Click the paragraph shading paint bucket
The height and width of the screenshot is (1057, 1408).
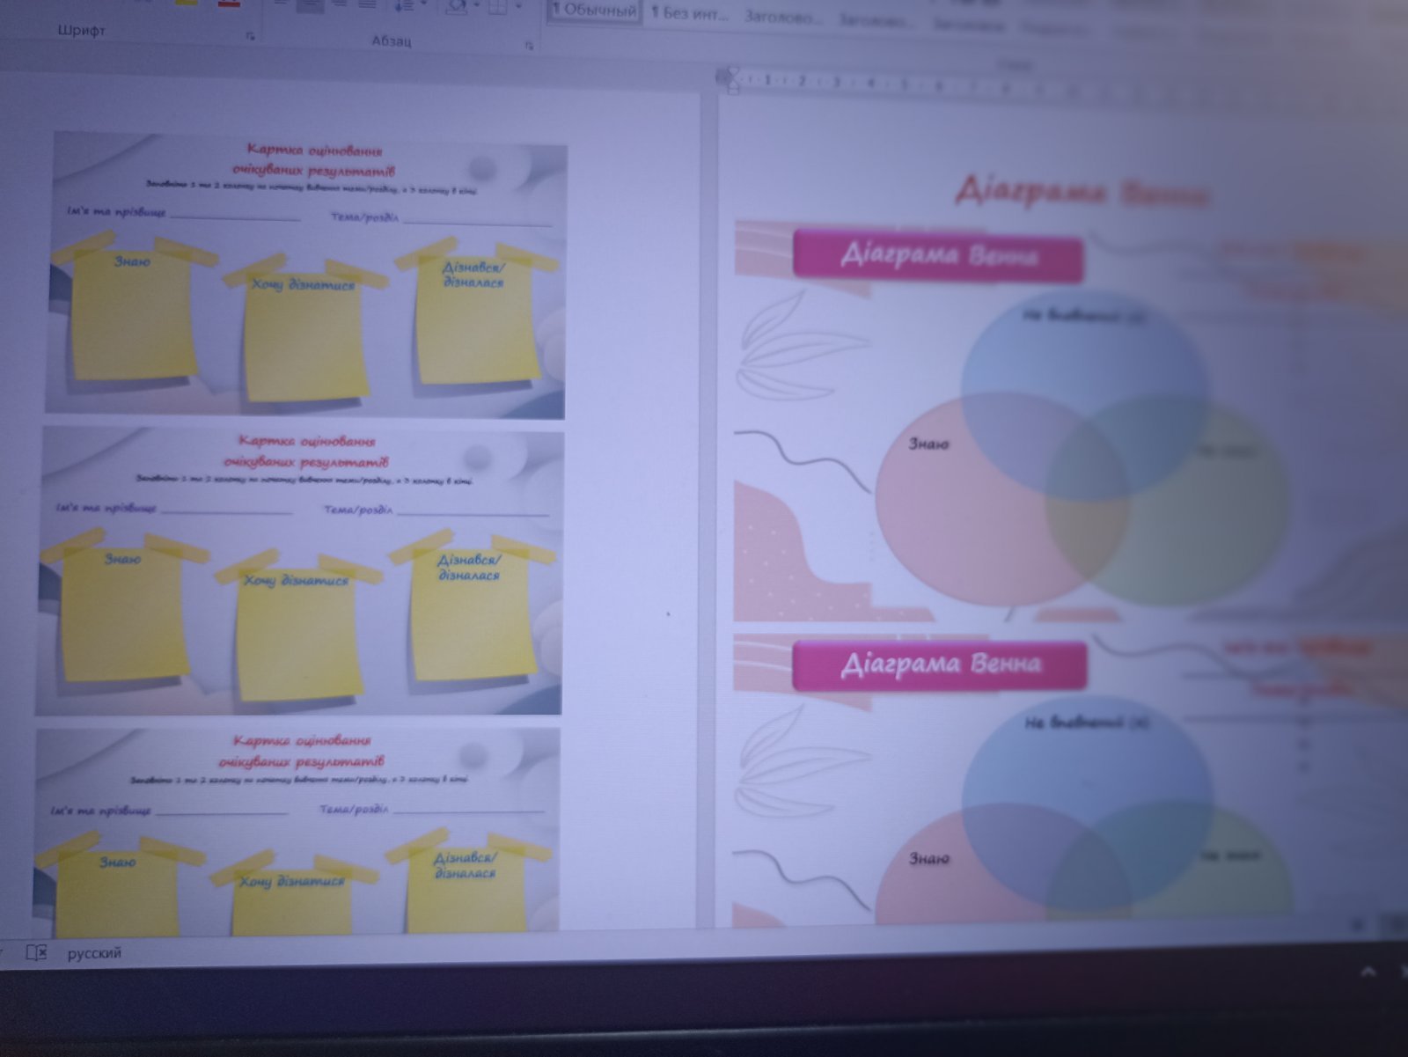(x=457, y=5)
